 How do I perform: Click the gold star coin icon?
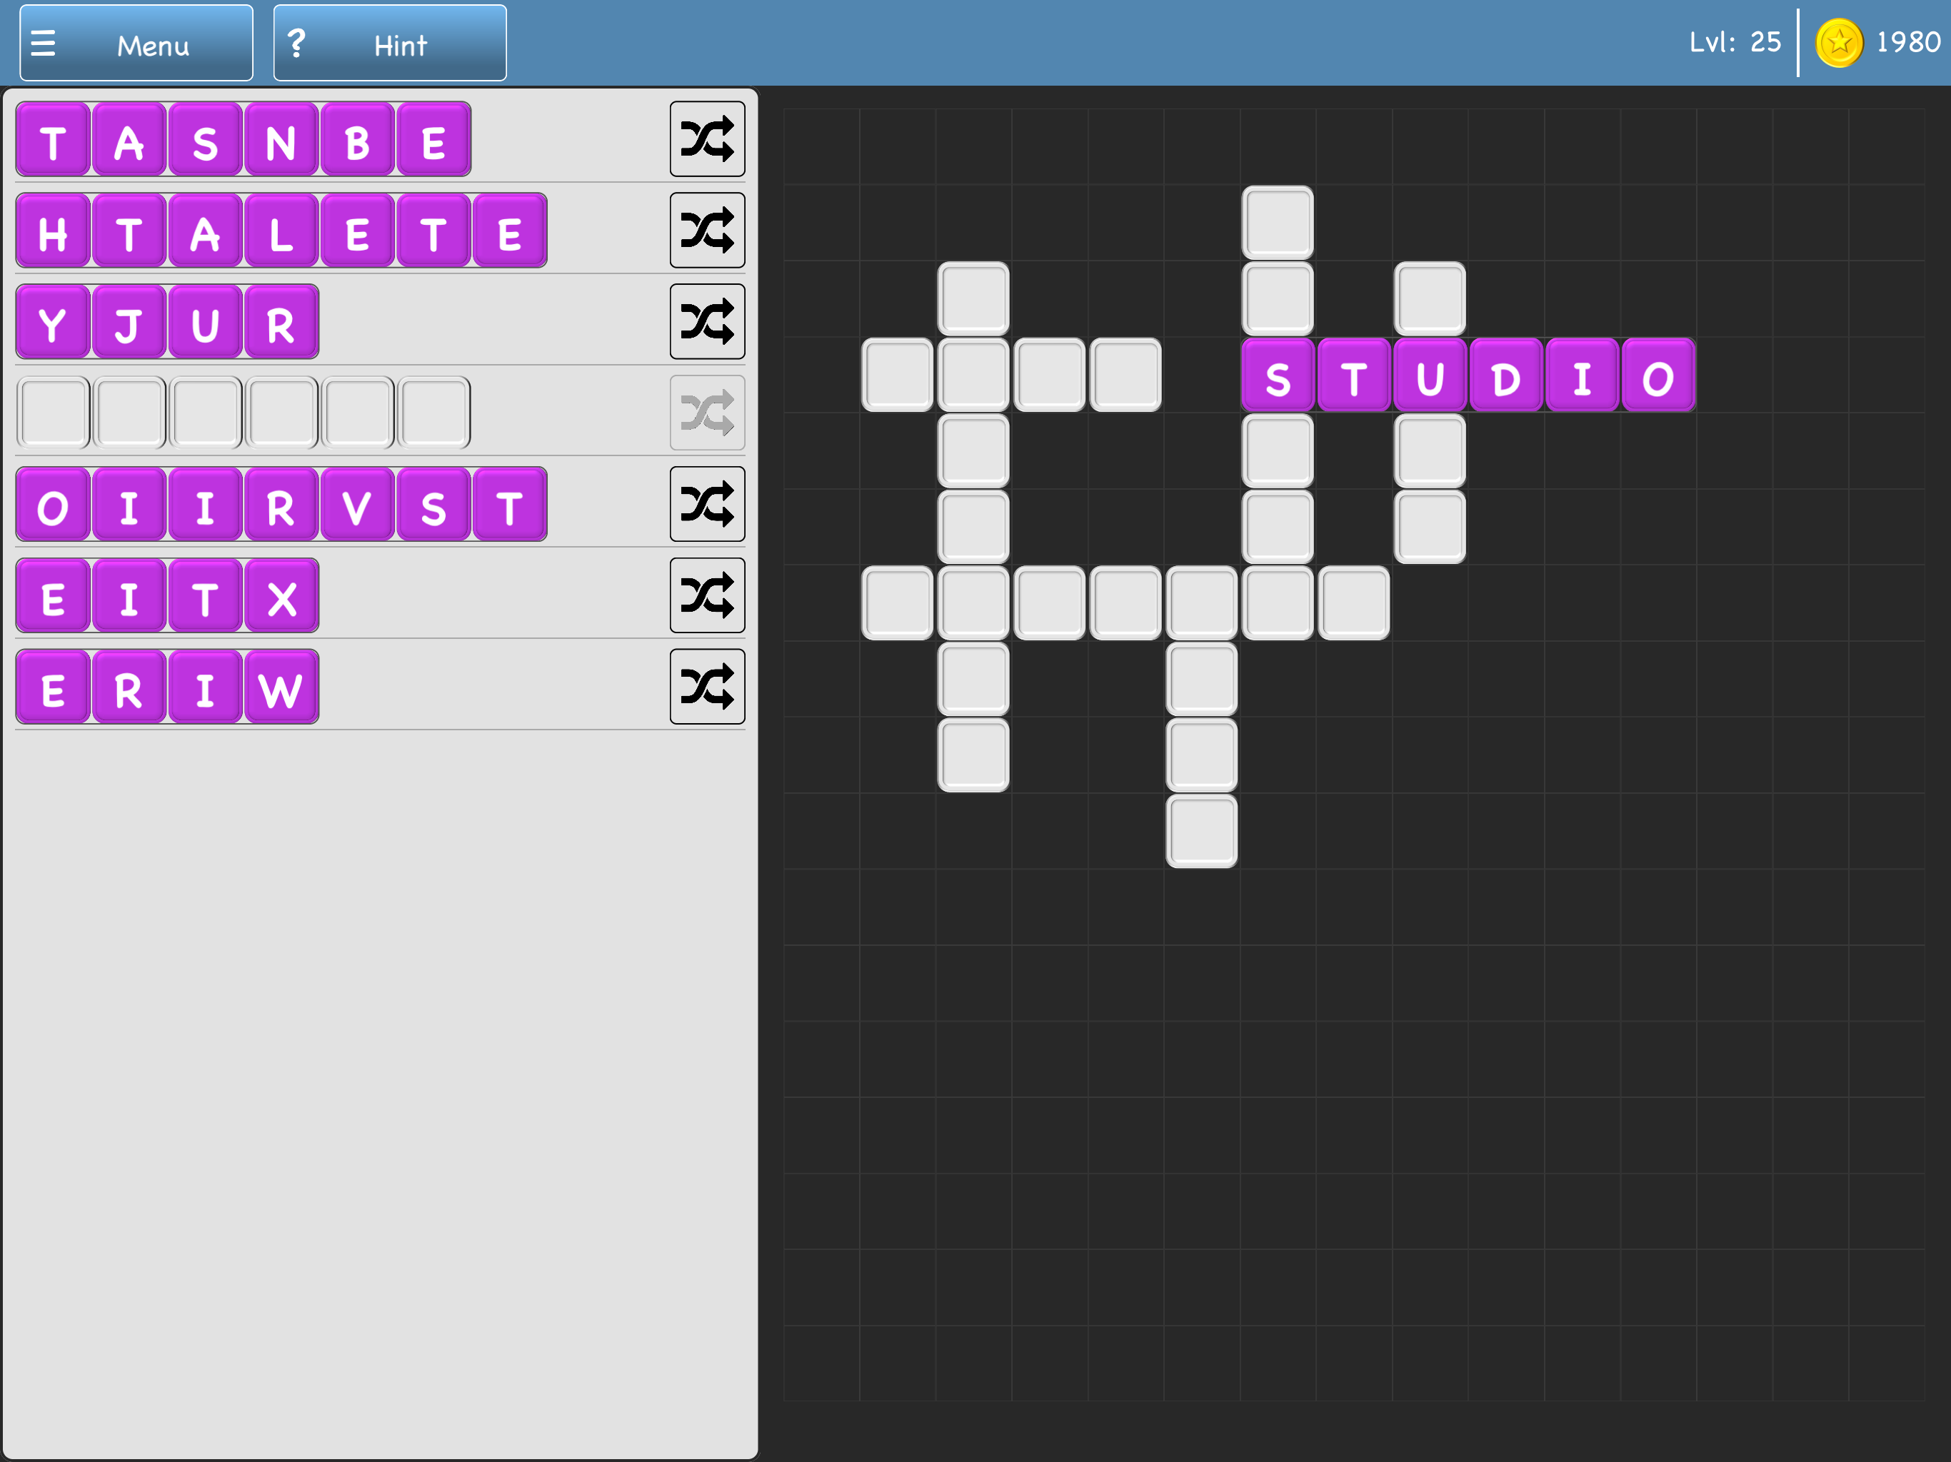(x=1839, y=42)
